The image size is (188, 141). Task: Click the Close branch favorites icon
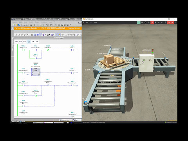click(x=37, y=42)
